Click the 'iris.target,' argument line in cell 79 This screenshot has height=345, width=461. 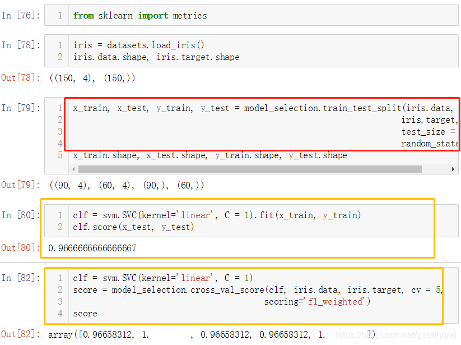pos(430,120)
